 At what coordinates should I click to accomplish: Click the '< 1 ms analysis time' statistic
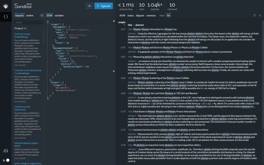[x=126, y=6]
